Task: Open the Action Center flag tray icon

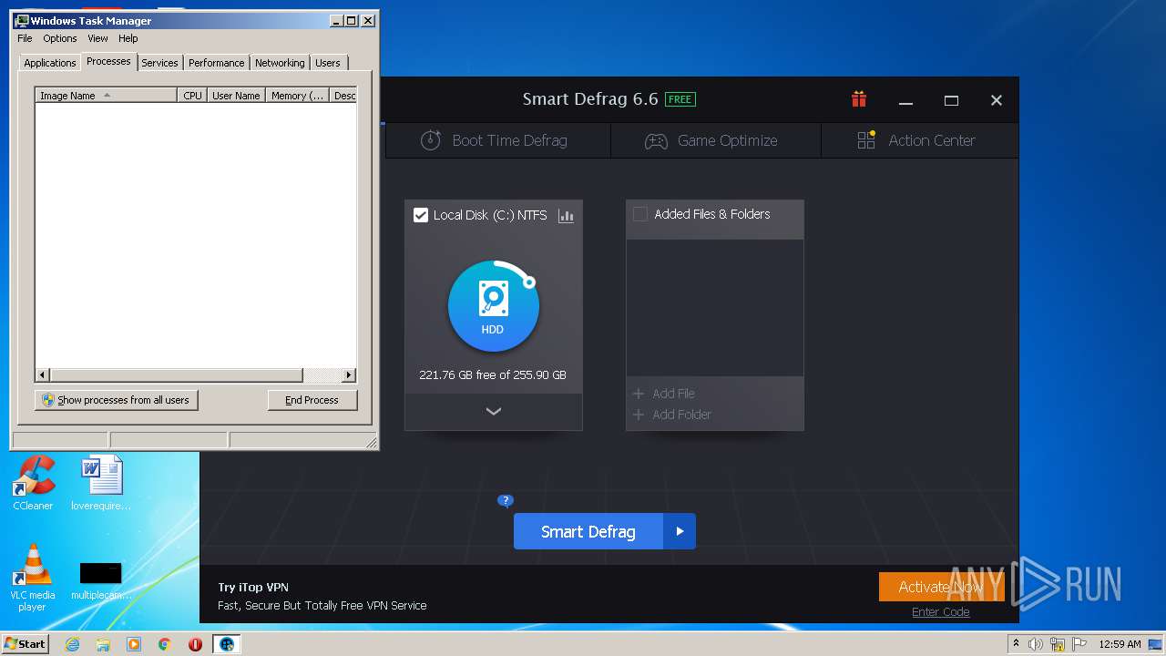Action: (1078, 644)
